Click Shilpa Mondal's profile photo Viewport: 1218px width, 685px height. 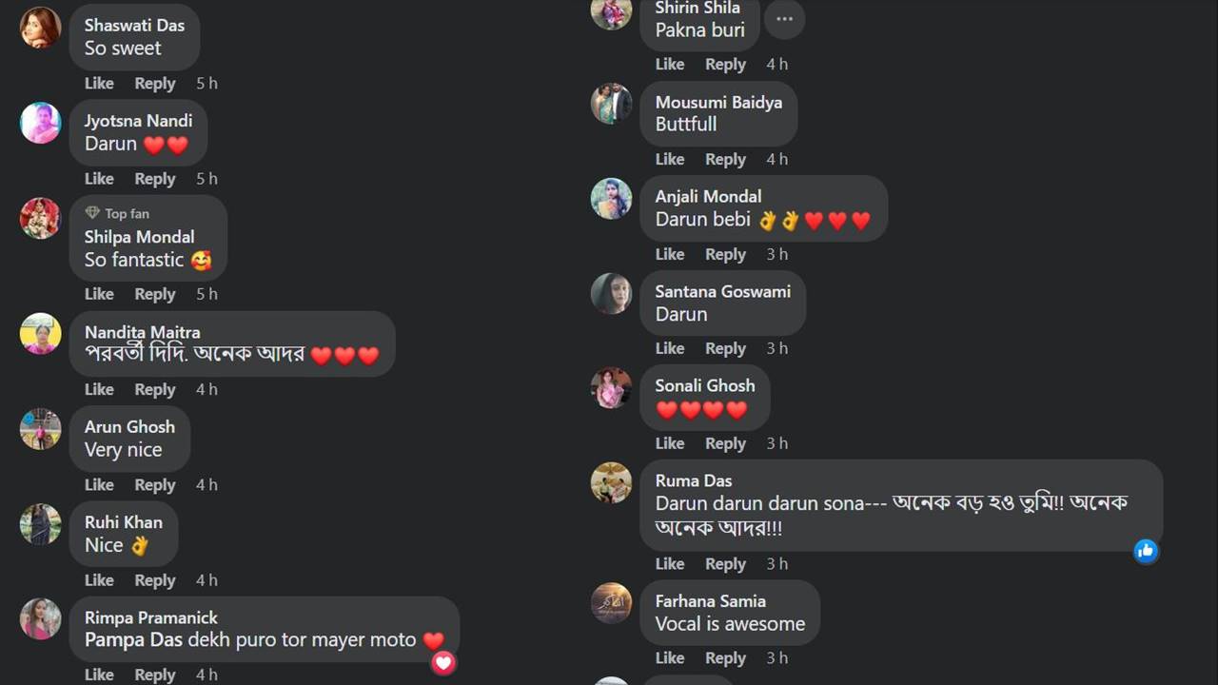41,219
